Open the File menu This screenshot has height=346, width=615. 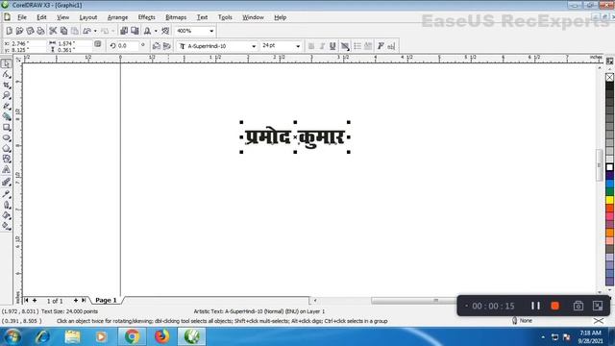(22, 17)
